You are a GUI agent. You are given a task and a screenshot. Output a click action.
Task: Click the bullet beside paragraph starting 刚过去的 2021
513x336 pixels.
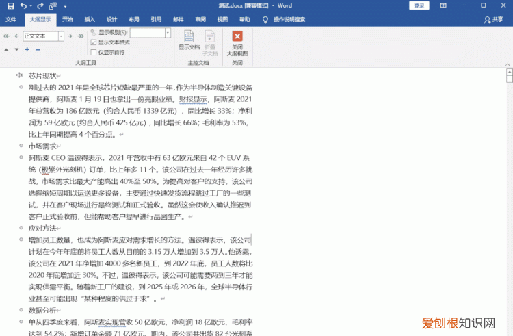(21, 87)
